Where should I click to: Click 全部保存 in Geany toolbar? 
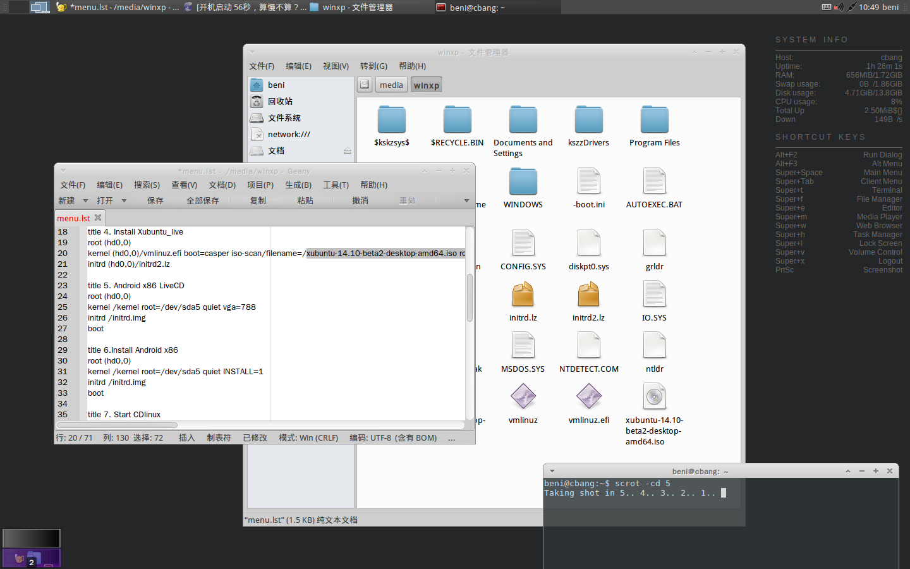click(203, 200)
